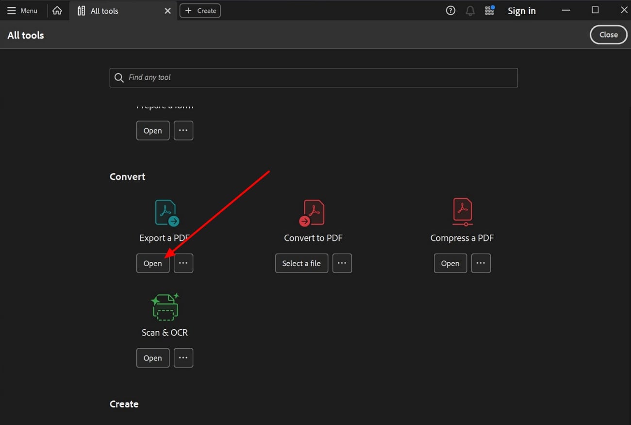Image resolution: width=631 pixels, height=425 pixels.
Task: Go to the Home icon
Action: pyautogui.click(x=57, y=11)
